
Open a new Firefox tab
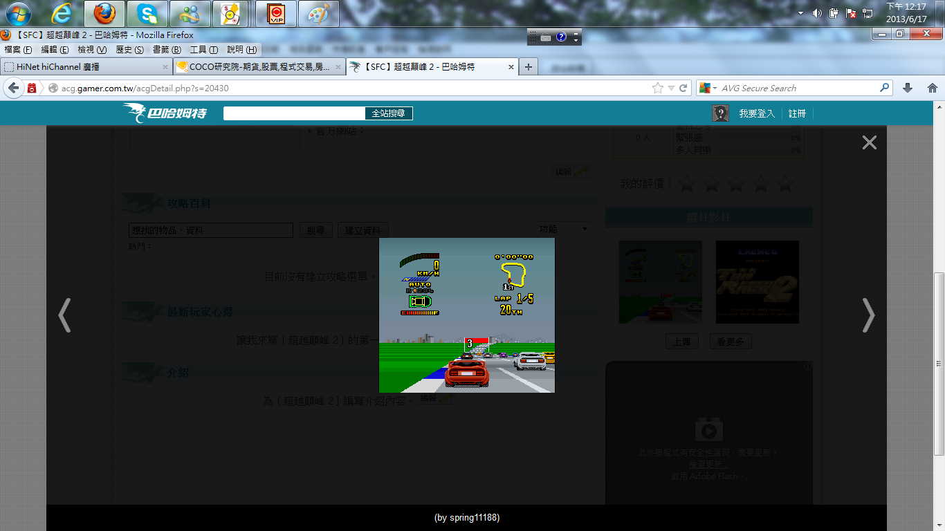click(x=528, y=67)
